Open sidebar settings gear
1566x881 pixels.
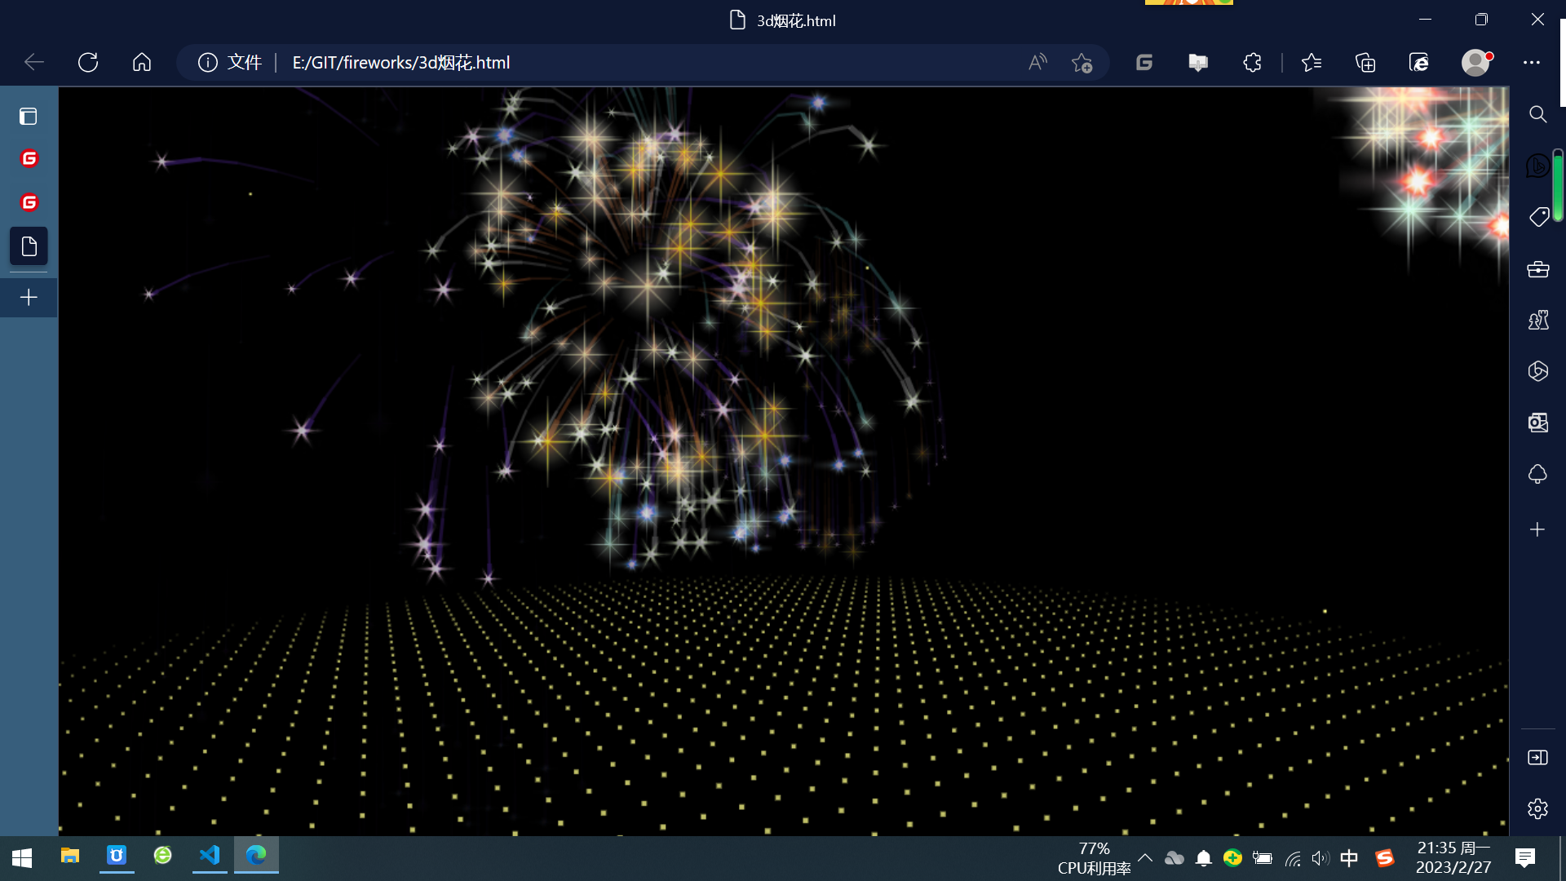1537,808
